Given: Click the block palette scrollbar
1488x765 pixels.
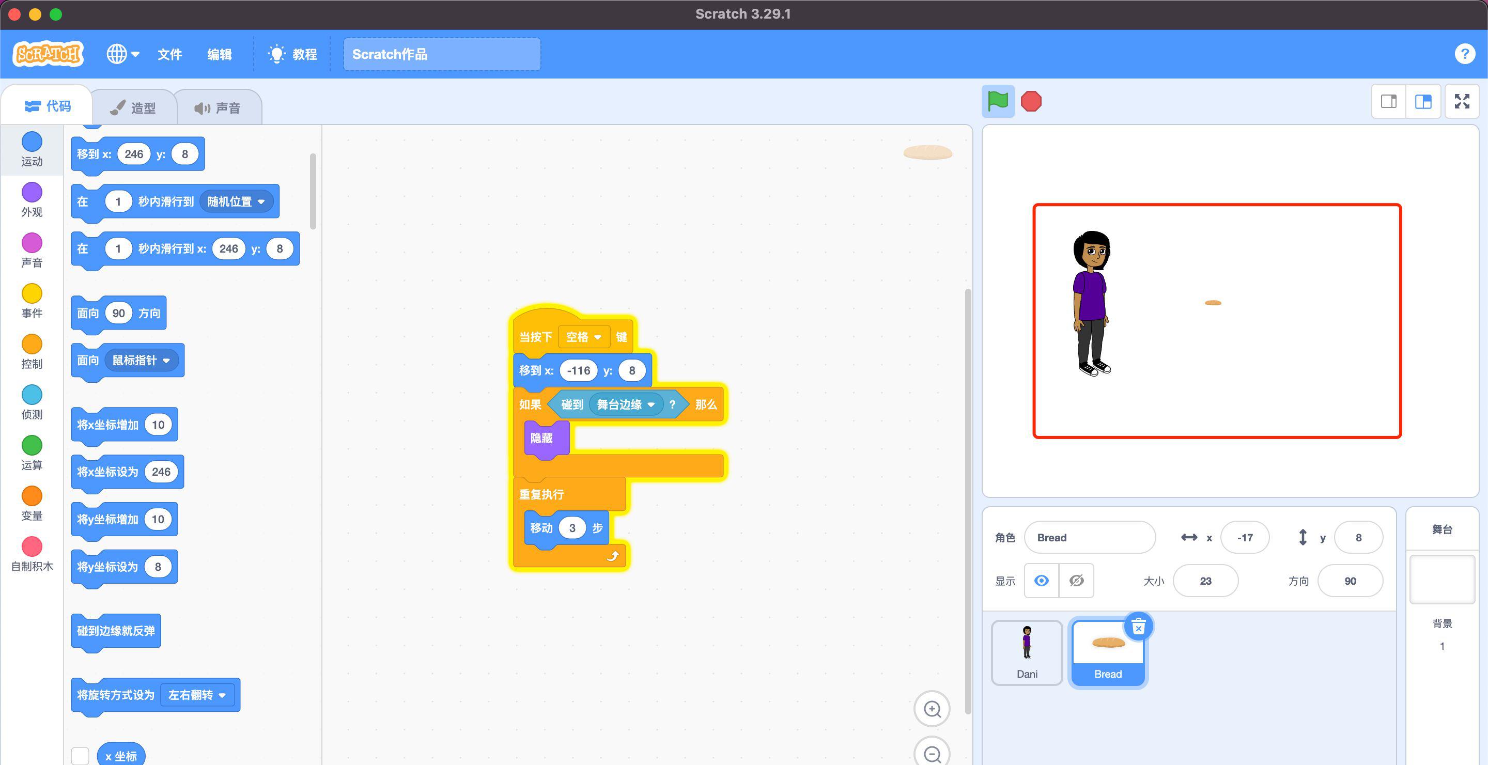Looking at the screenshot, I should (313, 191).
